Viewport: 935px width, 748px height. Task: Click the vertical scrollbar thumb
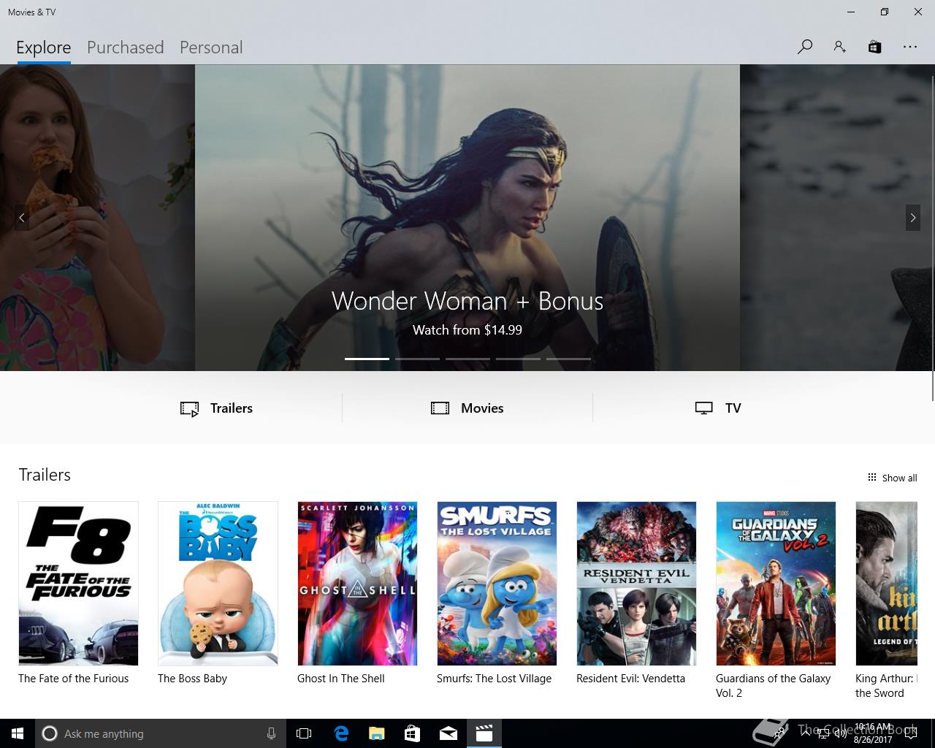[x=933, y=238]
